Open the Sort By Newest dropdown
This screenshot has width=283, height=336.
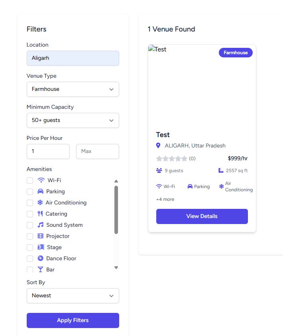click(73, 296)
